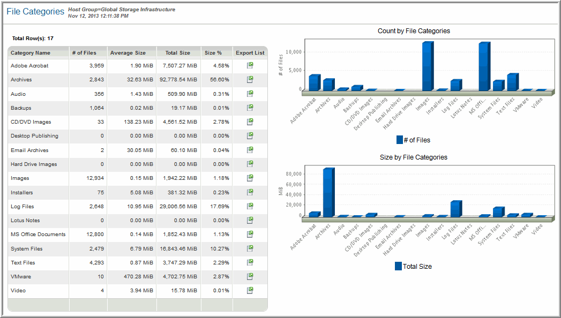Click the Total Size column header
This screenshot has height=318, width=561.
[178, 53]
